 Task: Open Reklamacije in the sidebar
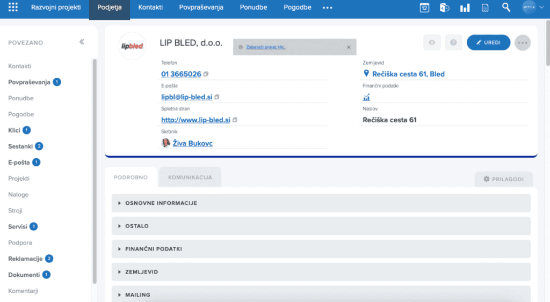pos(25,259)
